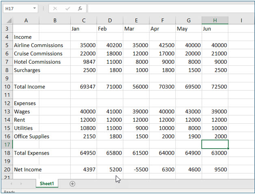Select column B header
Viewport: 255px width, 194px height.
(55, 20)
